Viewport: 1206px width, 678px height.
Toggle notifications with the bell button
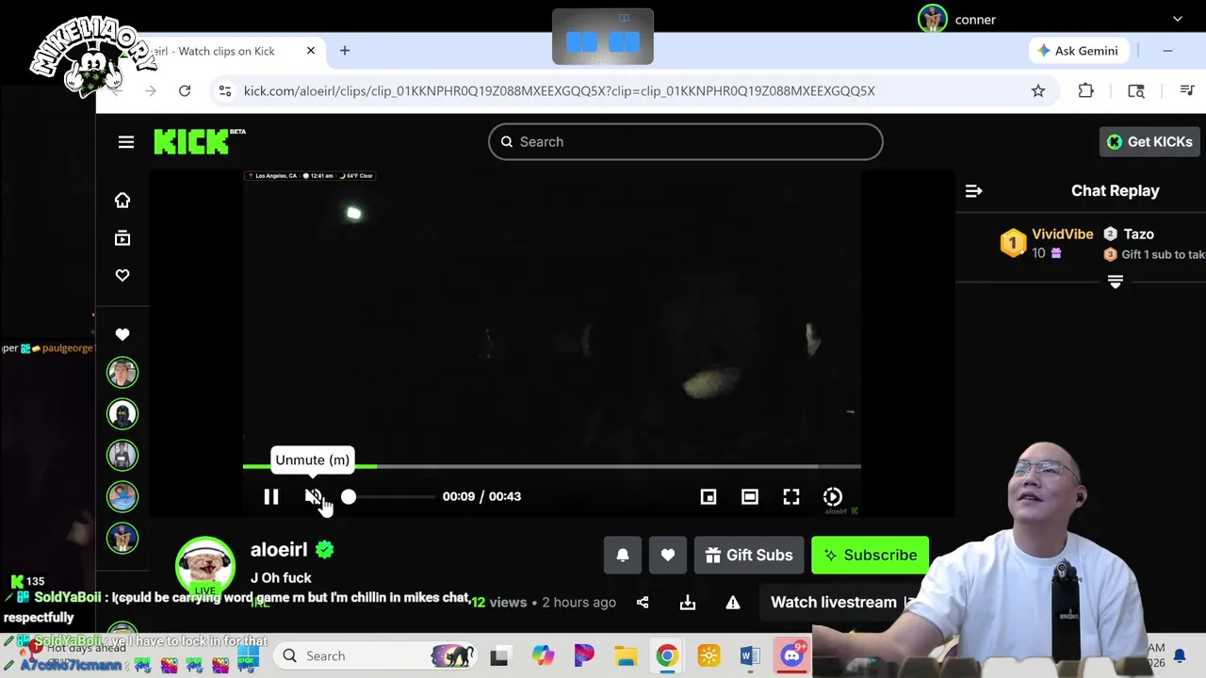pyautogui.click(x=623, y=556)
